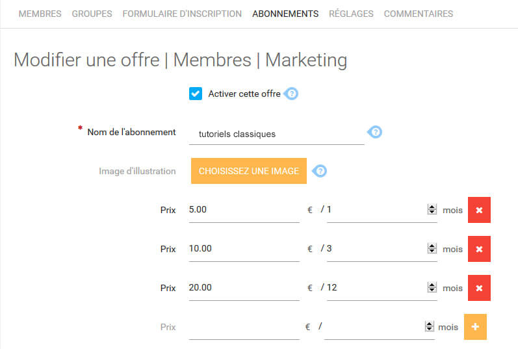518x349 pixels.
Task: Adjust month stepper for 5.00 price
Action: tap(431, 210)
